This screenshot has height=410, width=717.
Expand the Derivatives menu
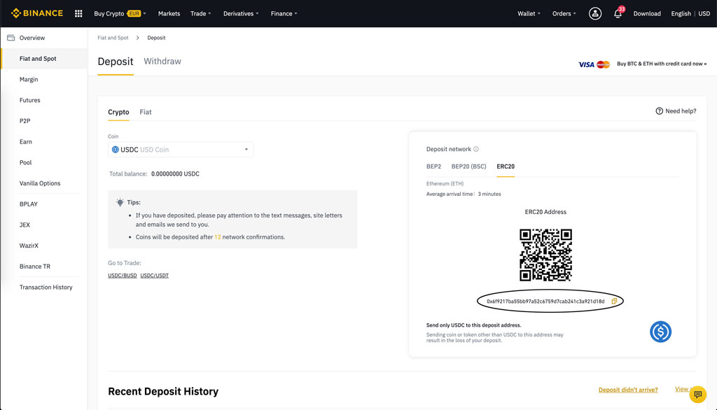[241, 14]
